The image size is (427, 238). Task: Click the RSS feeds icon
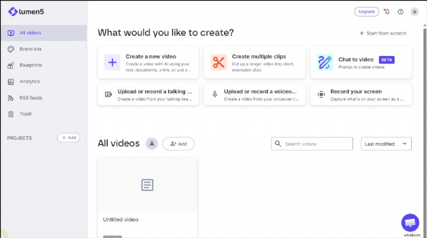pos(11,98)
